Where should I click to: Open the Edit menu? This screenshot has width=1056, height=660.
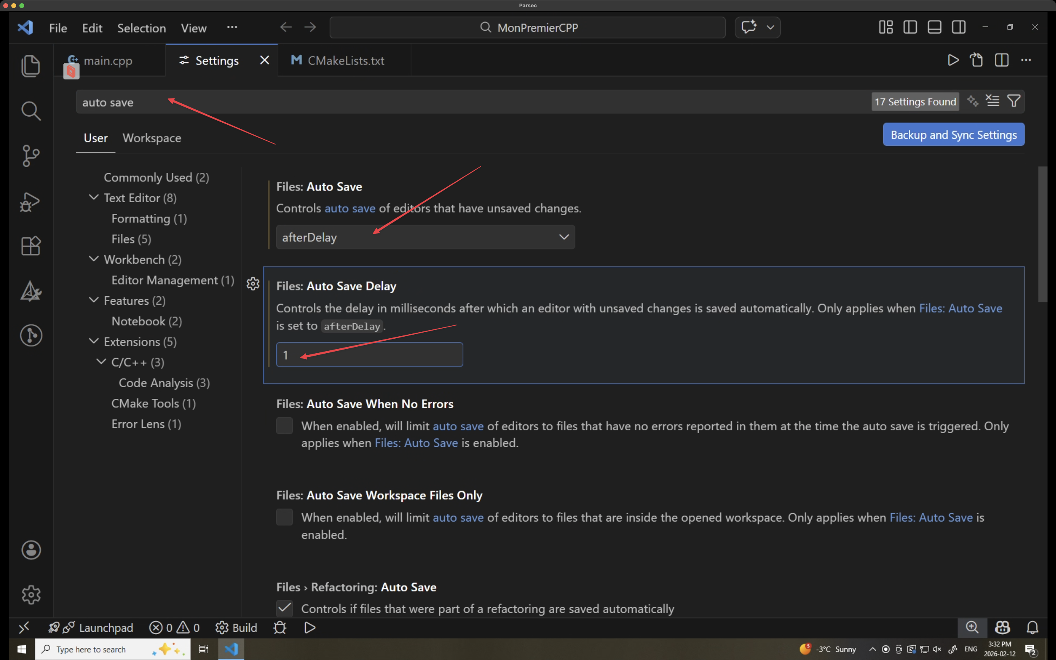click(x=92, y=28)
